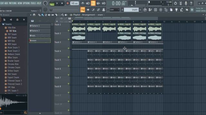Click the add pattern plus next to snare

tap(140, 10)
